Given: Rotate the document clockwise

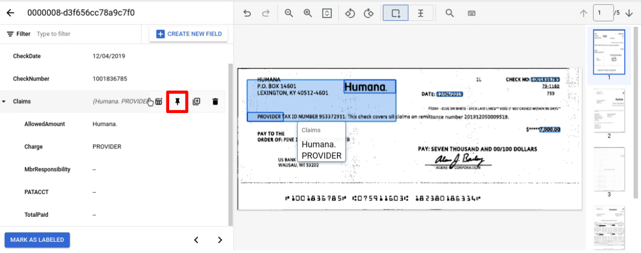Looking at the screenshot, I should point(369,13).
